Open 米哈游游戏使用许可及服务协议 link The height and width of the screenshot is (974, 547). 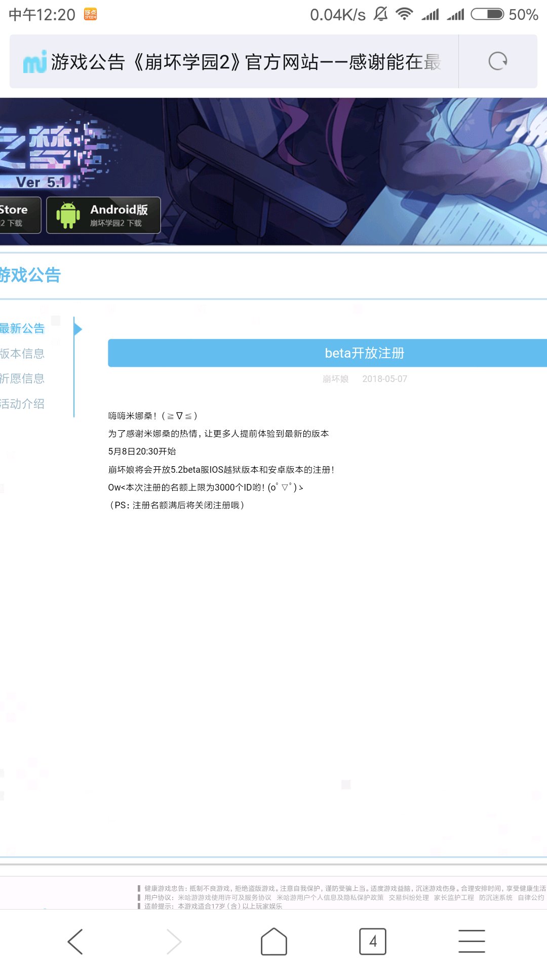coord(224,897)
